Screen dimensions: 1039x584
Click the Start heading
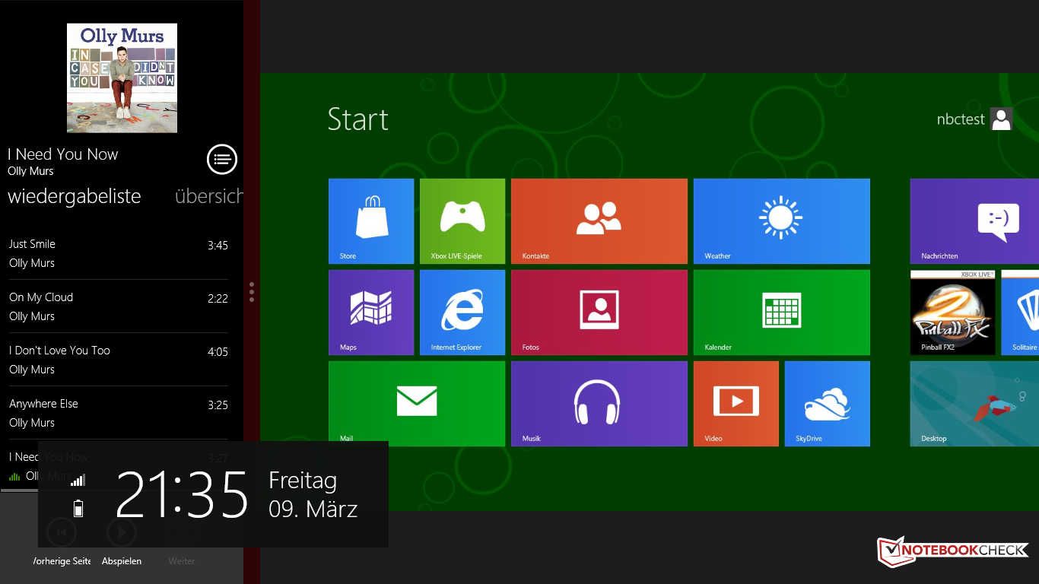tap(358, 119)
